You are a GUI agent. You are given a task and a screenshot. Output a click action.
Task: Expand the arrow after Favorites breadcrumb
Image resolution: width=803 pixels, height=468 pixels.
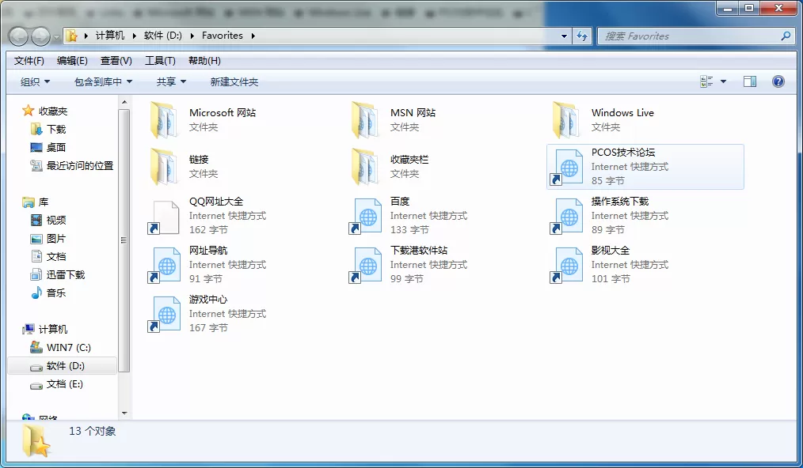coord(253,36)
